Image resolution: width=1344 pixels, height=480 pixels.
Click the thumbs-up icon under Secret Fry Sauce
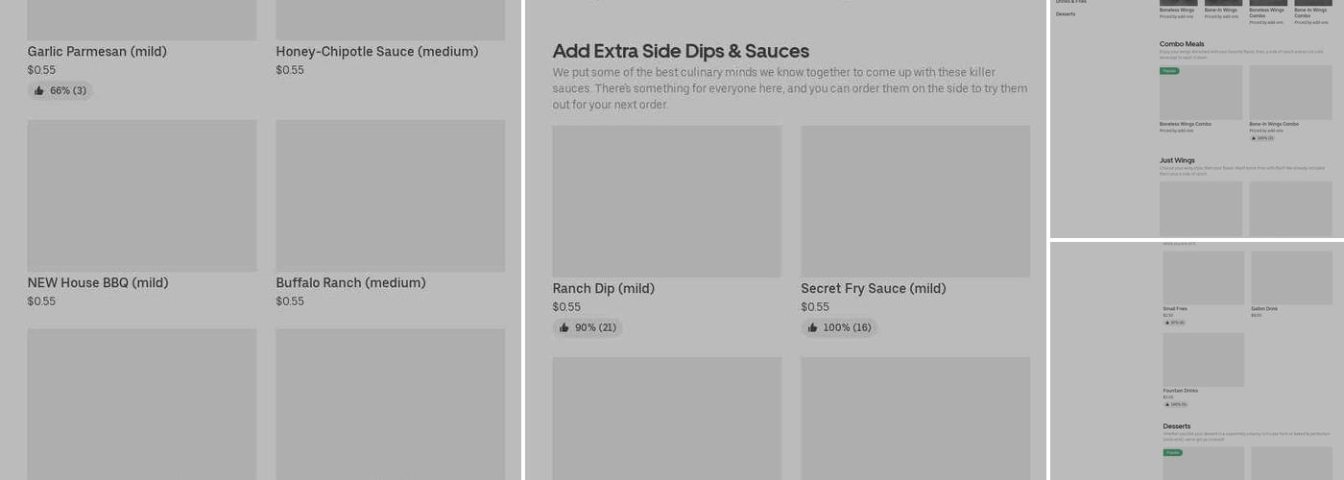pos(812,328)
